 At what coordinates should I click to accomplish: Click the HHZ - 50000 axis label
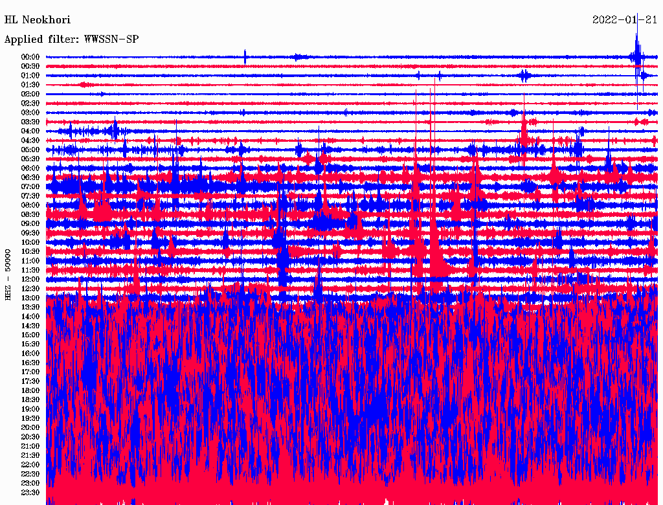click(8, 275)
